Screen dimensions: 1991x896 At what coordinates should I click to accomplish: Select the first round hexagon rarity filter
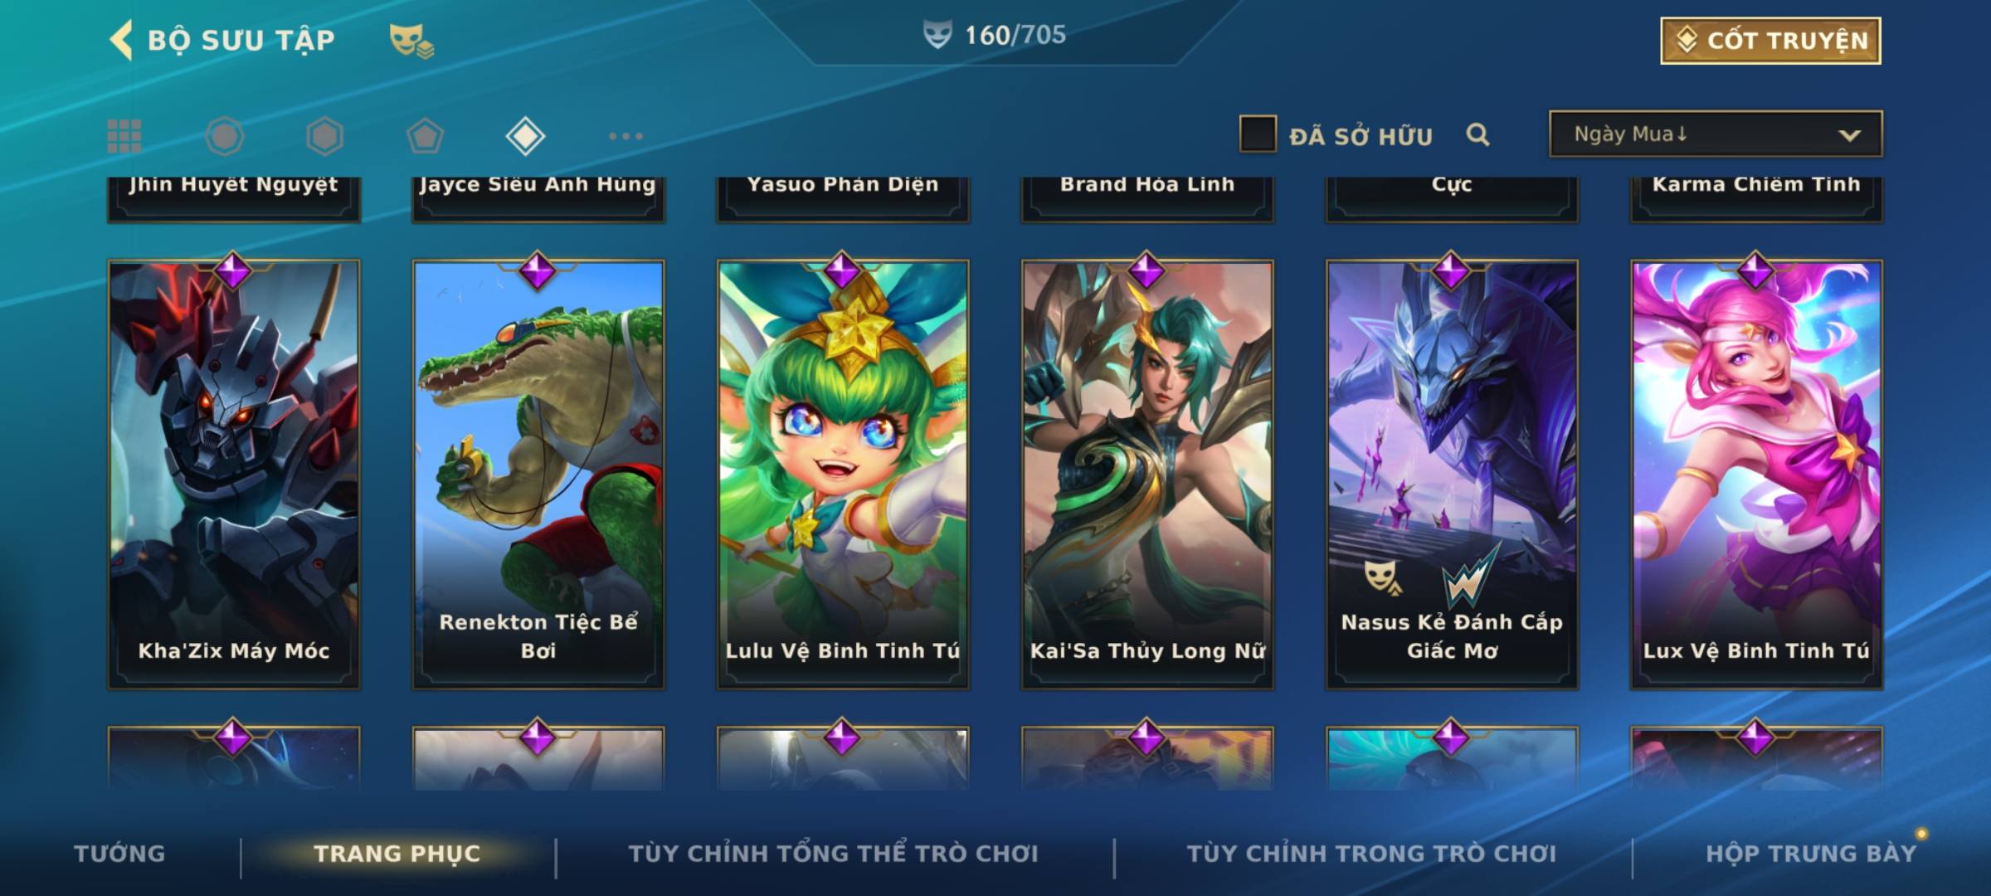tap(225, 136)
